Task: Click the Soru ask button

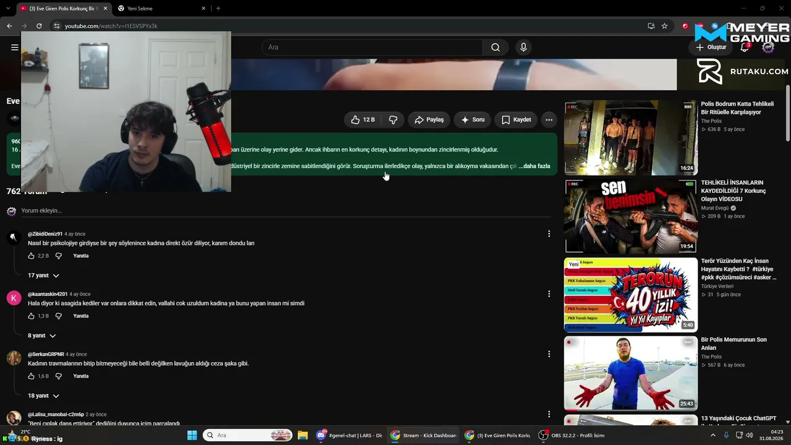Action: (x=473, y=120)
